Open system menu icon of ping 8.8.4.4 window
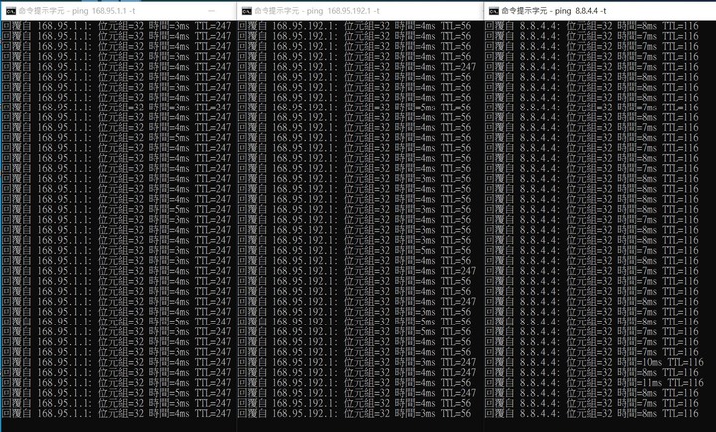 pyautogui.click(x=493, y=11)
